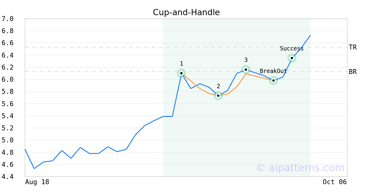Click the 6.6 y-axis label
The width and height of the screenshot is (372, 195).
[x=7, y=43]
